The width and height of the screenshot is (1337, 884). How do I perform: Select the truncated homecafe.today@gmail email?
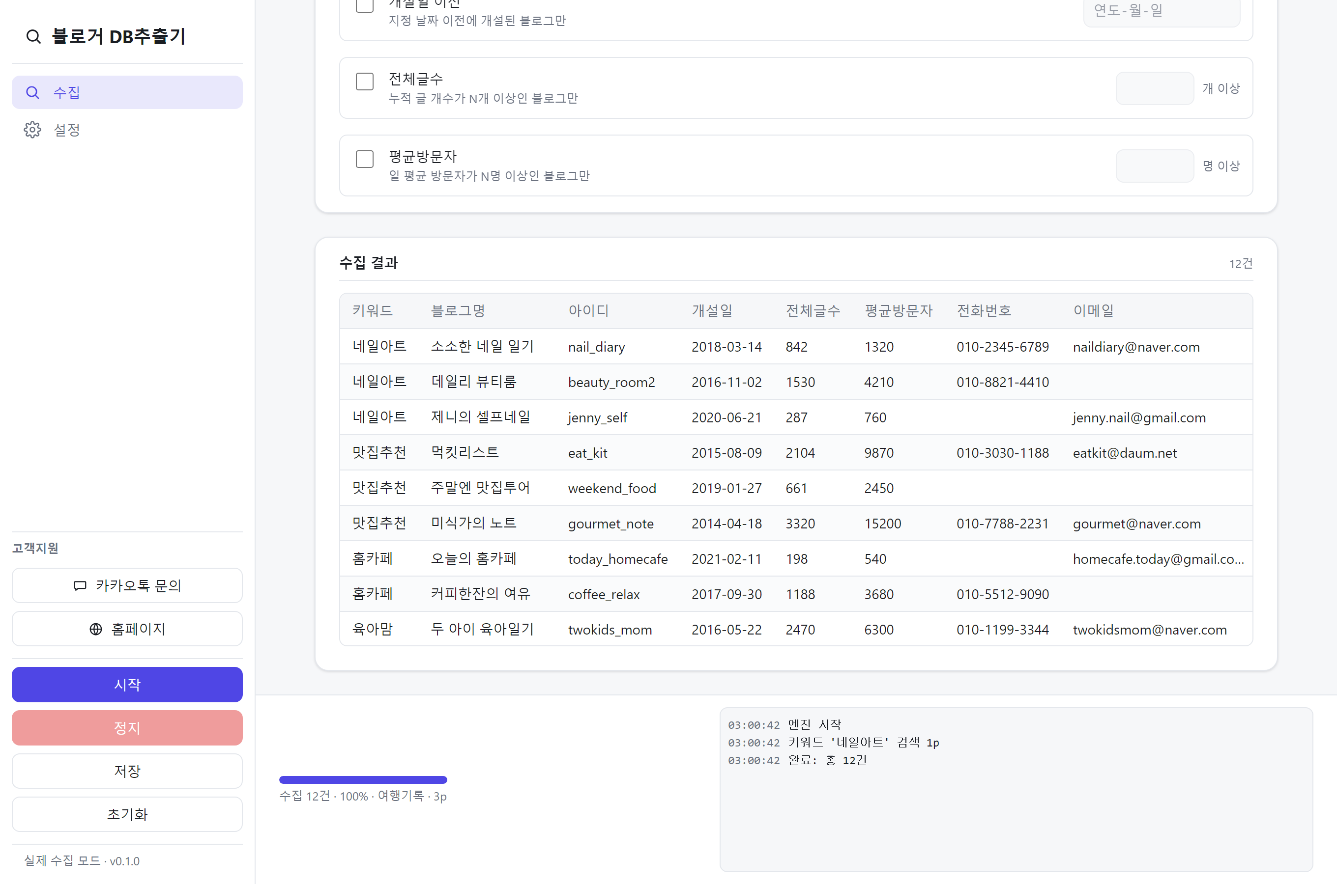pyautogui.click(x=1158, y=559)
